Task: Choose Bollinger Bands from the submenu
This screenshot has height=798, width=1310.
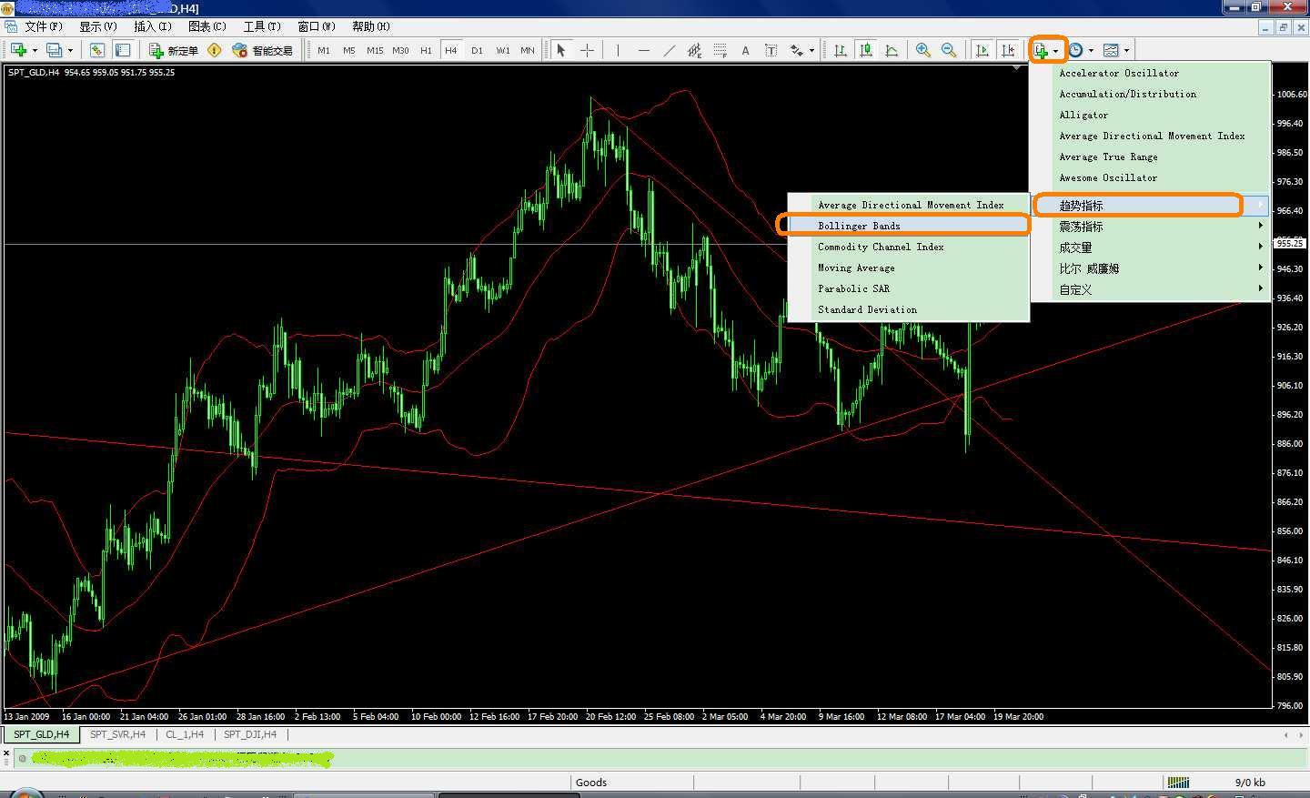Action: (x=908, y=226)
